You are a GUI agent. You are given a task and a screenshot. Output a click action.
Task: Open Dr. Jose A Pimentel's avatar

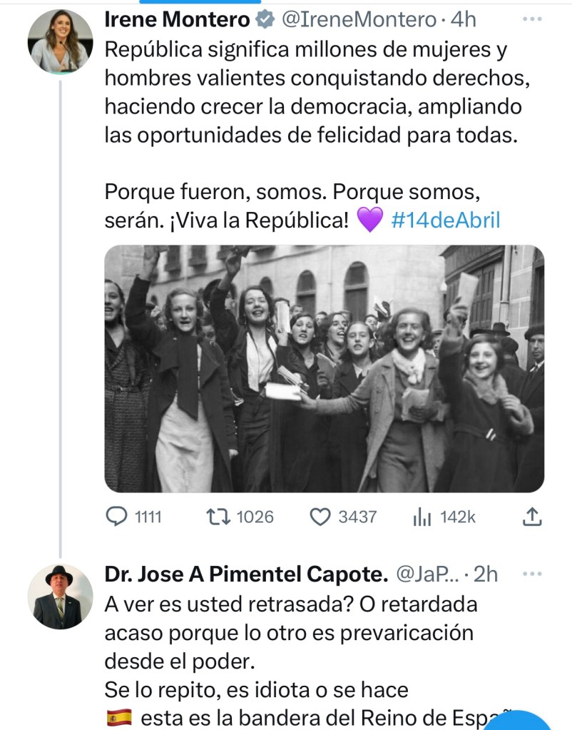click(60, 597)
